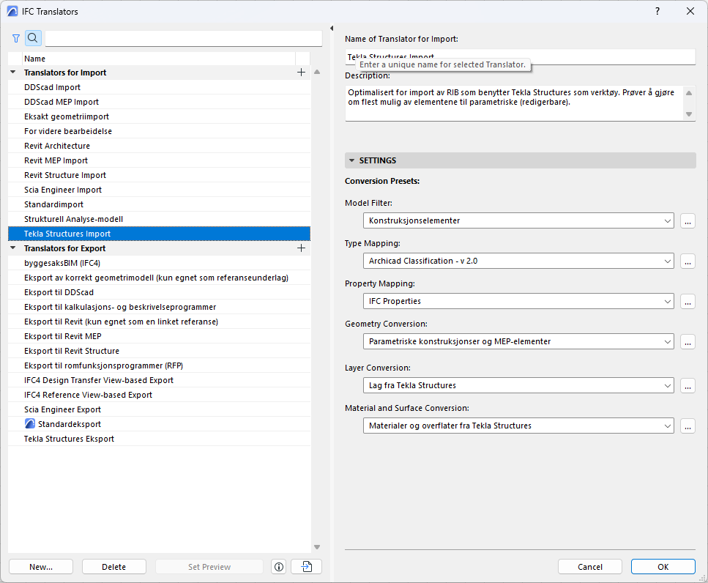Click the export translator file icon button
This screenshot has height=583, width=708.
[x=306, y=567]
